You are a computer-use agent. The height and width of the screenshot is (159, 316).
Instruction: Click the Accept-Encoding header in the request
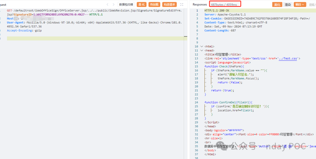click(20, 31)
